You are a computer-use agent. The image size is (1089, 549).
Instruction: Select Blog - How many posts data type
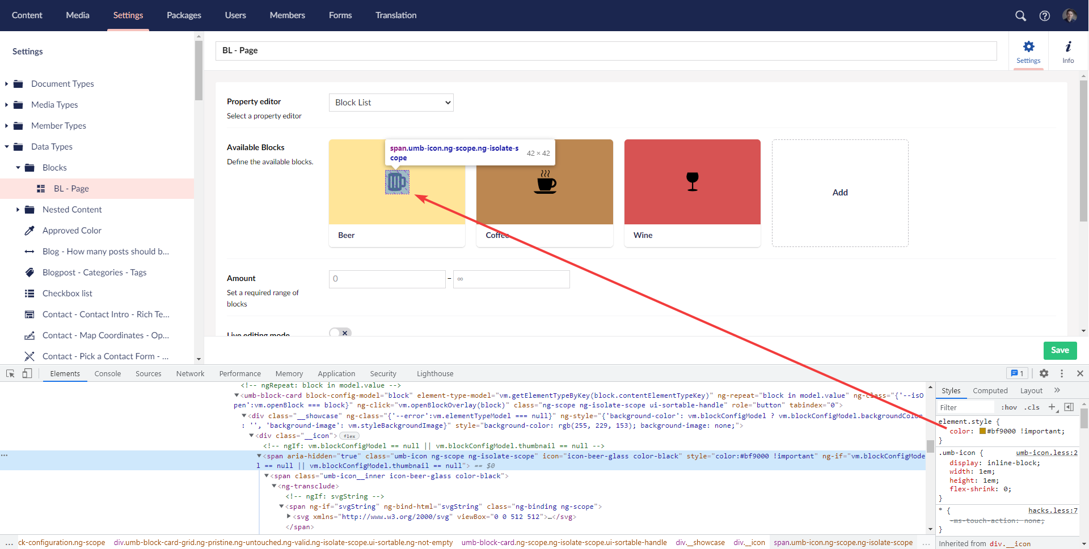point(105,252)
